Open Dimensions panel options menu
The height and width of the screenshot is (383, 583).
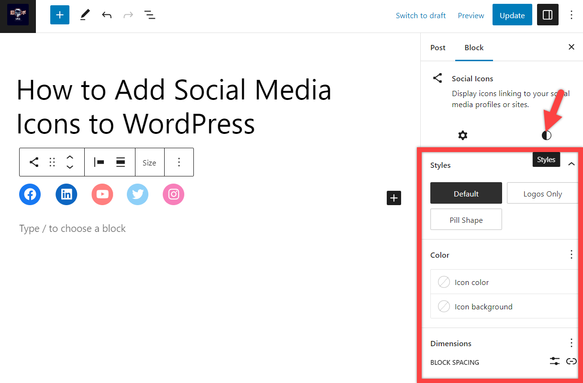[x=571, y=343]
